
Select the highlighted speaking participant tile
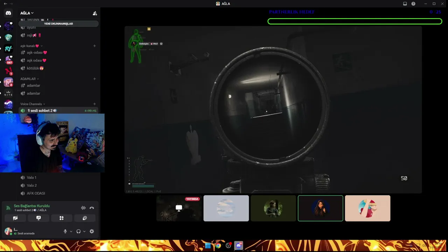pos(321,208)
